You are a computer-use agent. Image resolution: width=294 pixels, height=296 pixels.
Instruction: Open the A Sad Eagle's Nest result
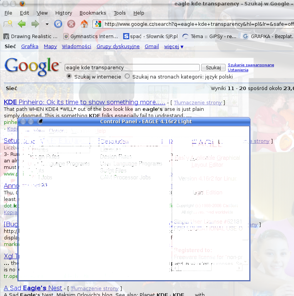pos(33,288)
